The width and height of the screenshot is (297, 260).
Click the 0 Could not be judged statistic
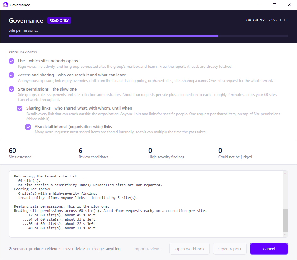click(235, 153)
